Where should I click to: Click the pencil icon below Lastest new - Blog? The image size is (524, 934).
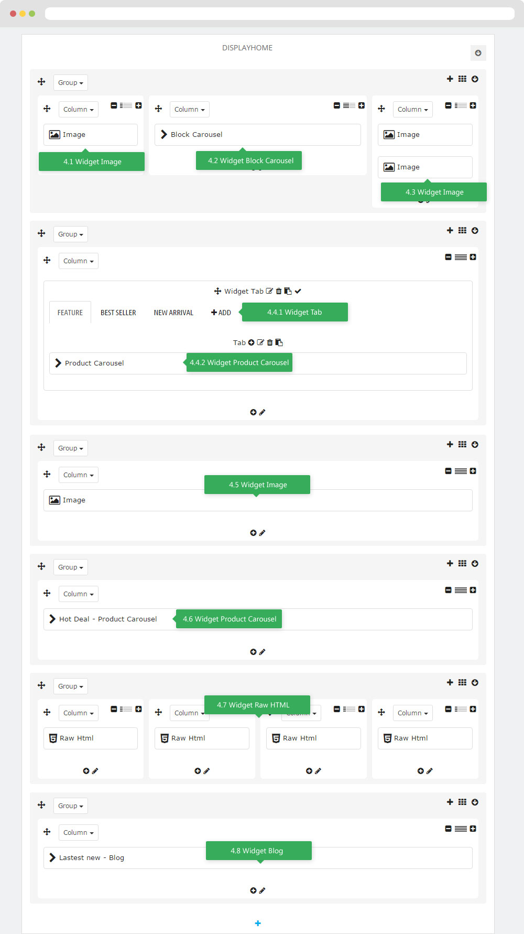point(263,890)
